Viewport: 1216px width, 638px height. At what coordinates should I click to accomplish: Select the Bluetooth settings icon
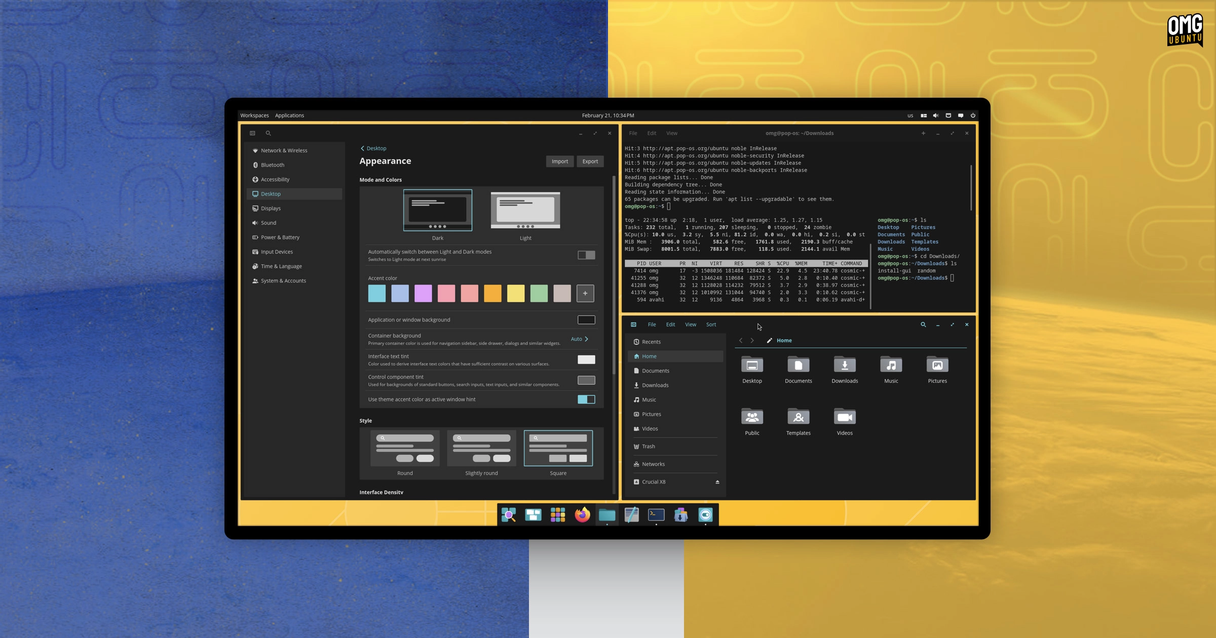pos(256,165)
